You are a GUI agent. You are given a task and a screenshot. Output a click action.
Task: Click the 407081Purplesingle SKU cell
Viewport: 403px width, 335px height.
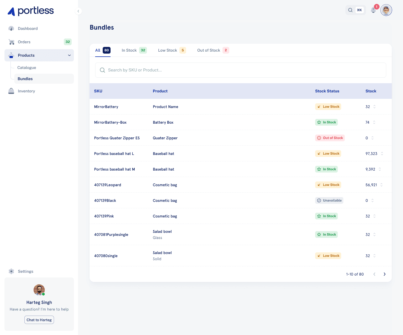(111, 234)
